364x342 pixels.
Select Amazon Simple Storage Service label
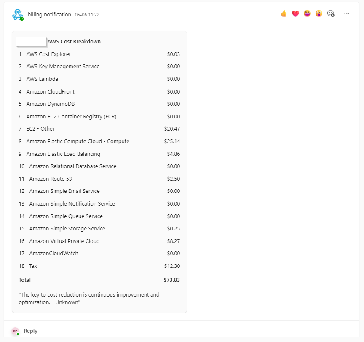pyautogui.click(x=67, y=229)
